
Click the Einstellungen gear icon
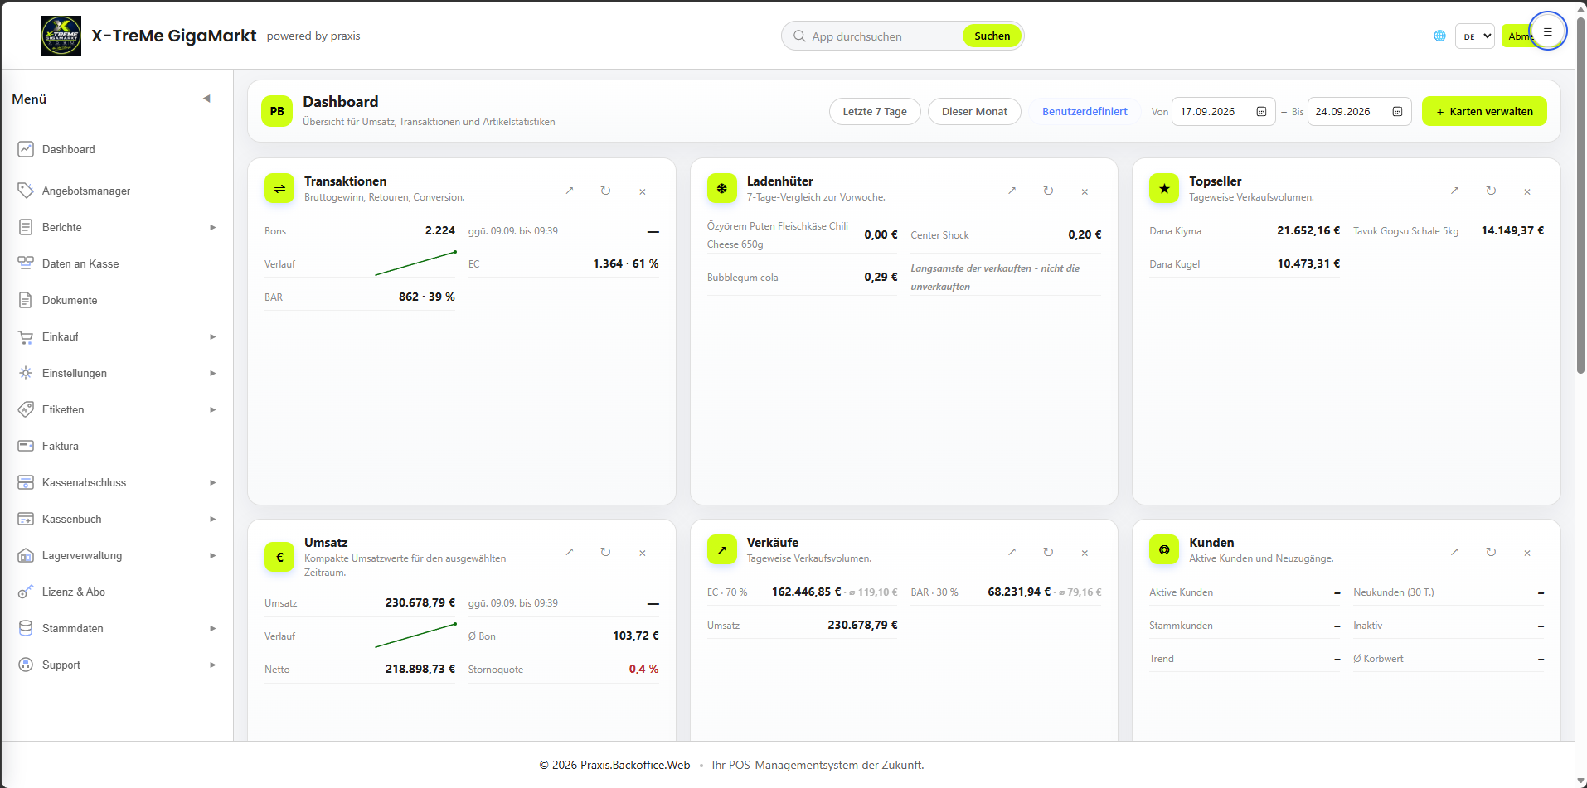point(26,373)
